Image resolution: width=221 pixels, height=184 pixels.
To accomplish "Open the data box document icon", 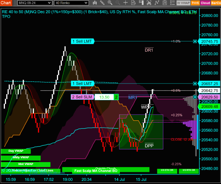I will [133, 3].
